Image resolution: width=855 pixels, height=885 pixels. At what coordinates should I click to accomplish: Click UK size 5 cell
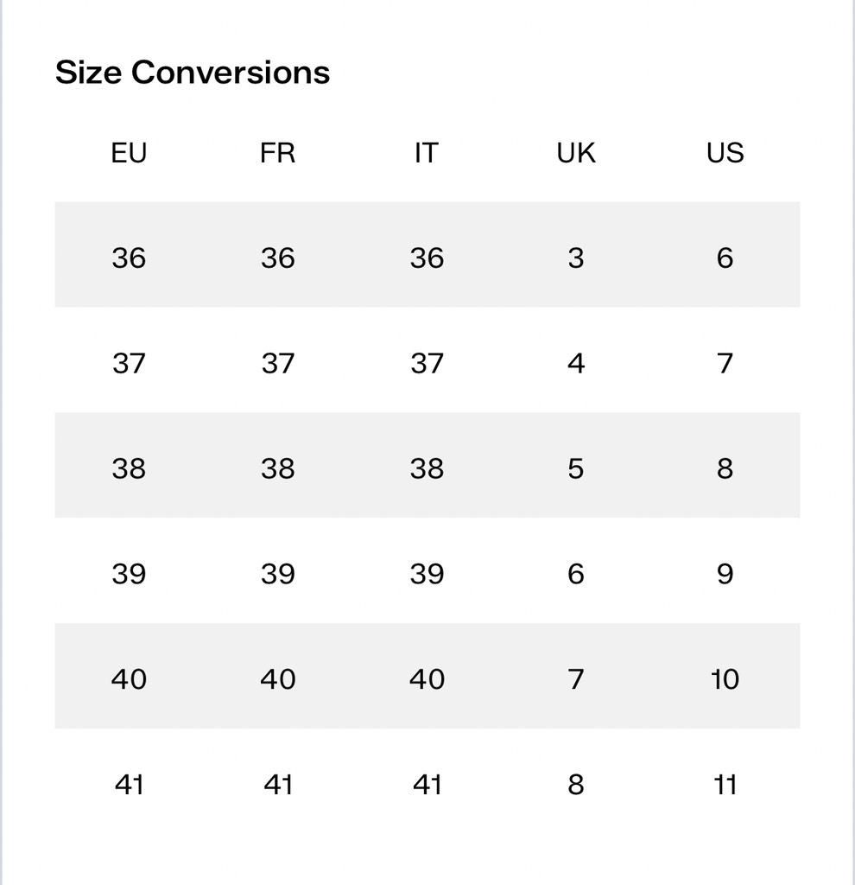[x=576, y=468]
